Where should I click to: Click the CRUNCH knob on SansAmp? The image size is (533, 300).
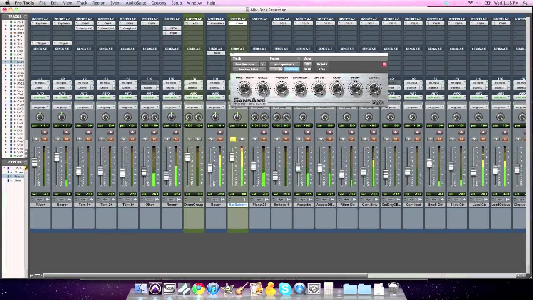(x=300, y=89)
